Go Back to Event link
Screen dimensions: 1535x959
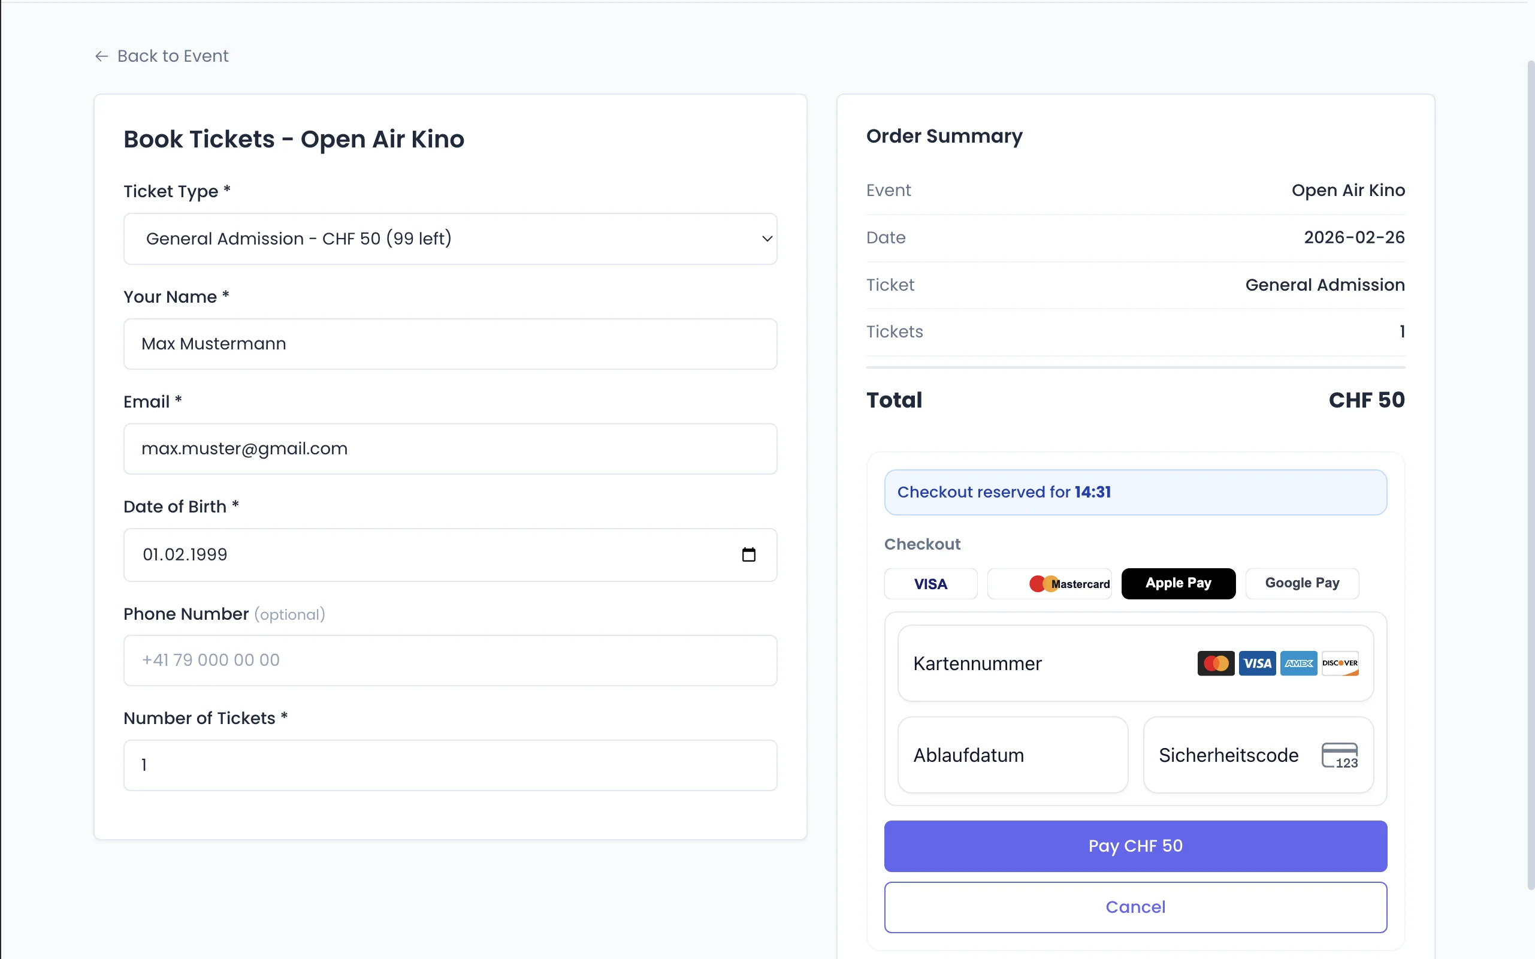pos(173,56)
